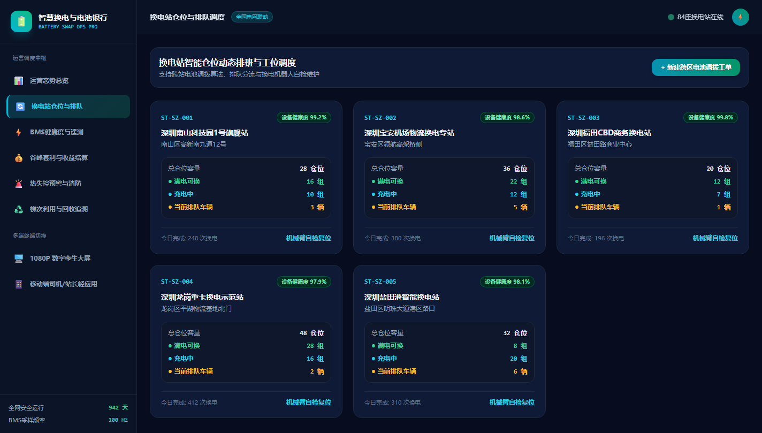The height and width of the screenshot is (433, 762).
Task: Click station code ST-SZ-003
Action: pyautogui.click(x=584, y=118)
